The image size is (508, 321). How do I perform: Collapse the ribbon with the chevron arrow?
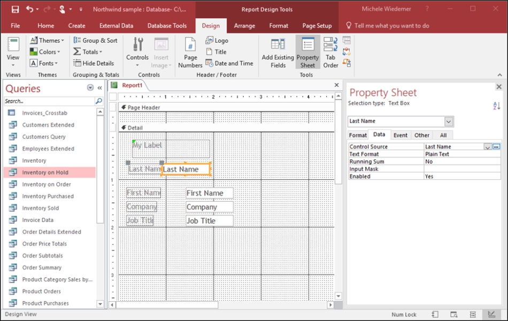[500, 75]
